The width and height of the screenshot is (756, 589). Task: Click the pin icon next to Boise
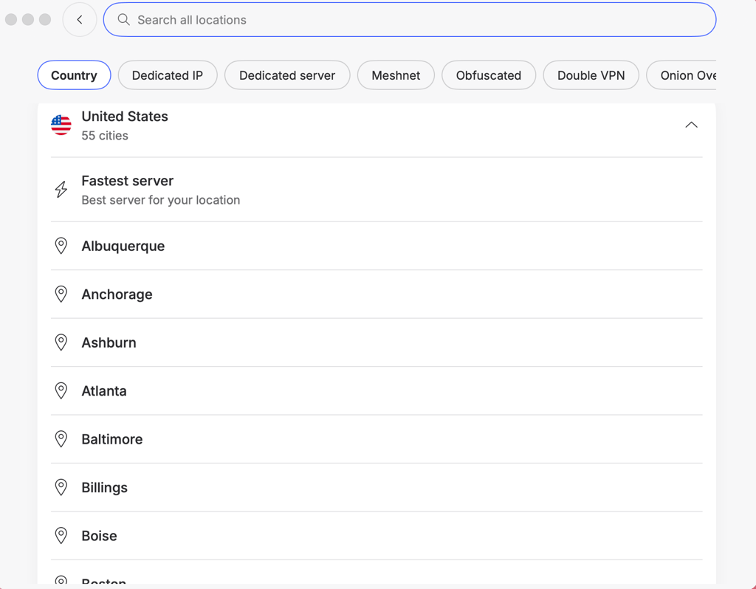[61, 536]
